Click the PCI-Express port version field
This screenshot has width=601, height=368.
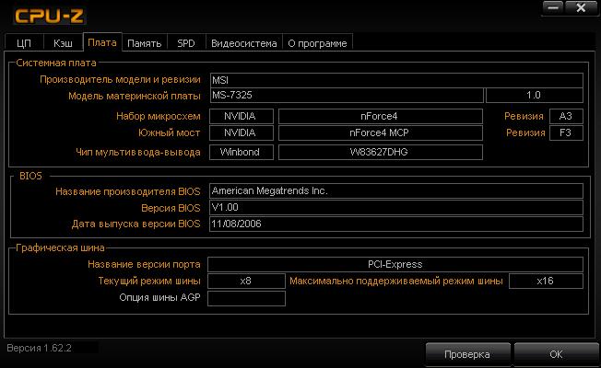coord(395,264)
